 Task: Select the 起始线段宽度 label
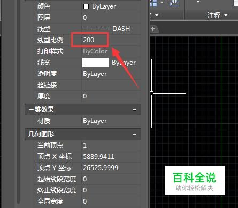coord(57,179)
